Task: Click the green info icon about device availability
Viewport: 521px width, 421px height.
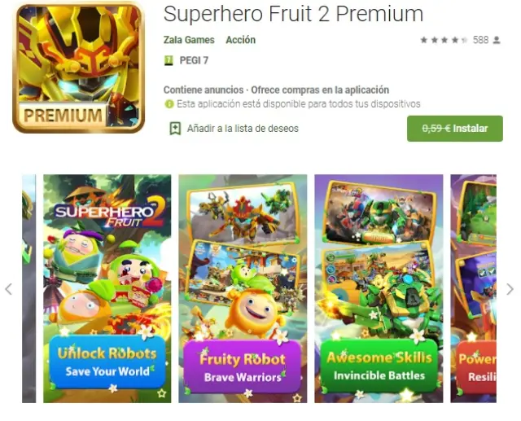Action: [169, 104]
